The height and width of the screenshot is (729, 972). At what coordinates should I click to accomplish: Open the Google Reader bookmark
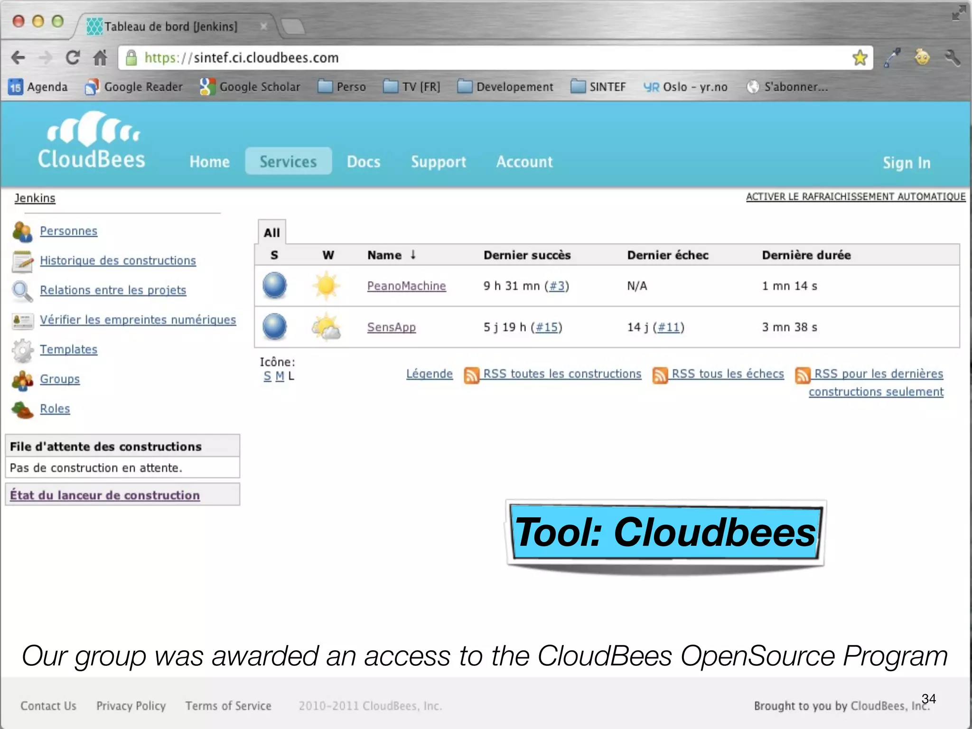pyautogui.click(x=134, y=87)
